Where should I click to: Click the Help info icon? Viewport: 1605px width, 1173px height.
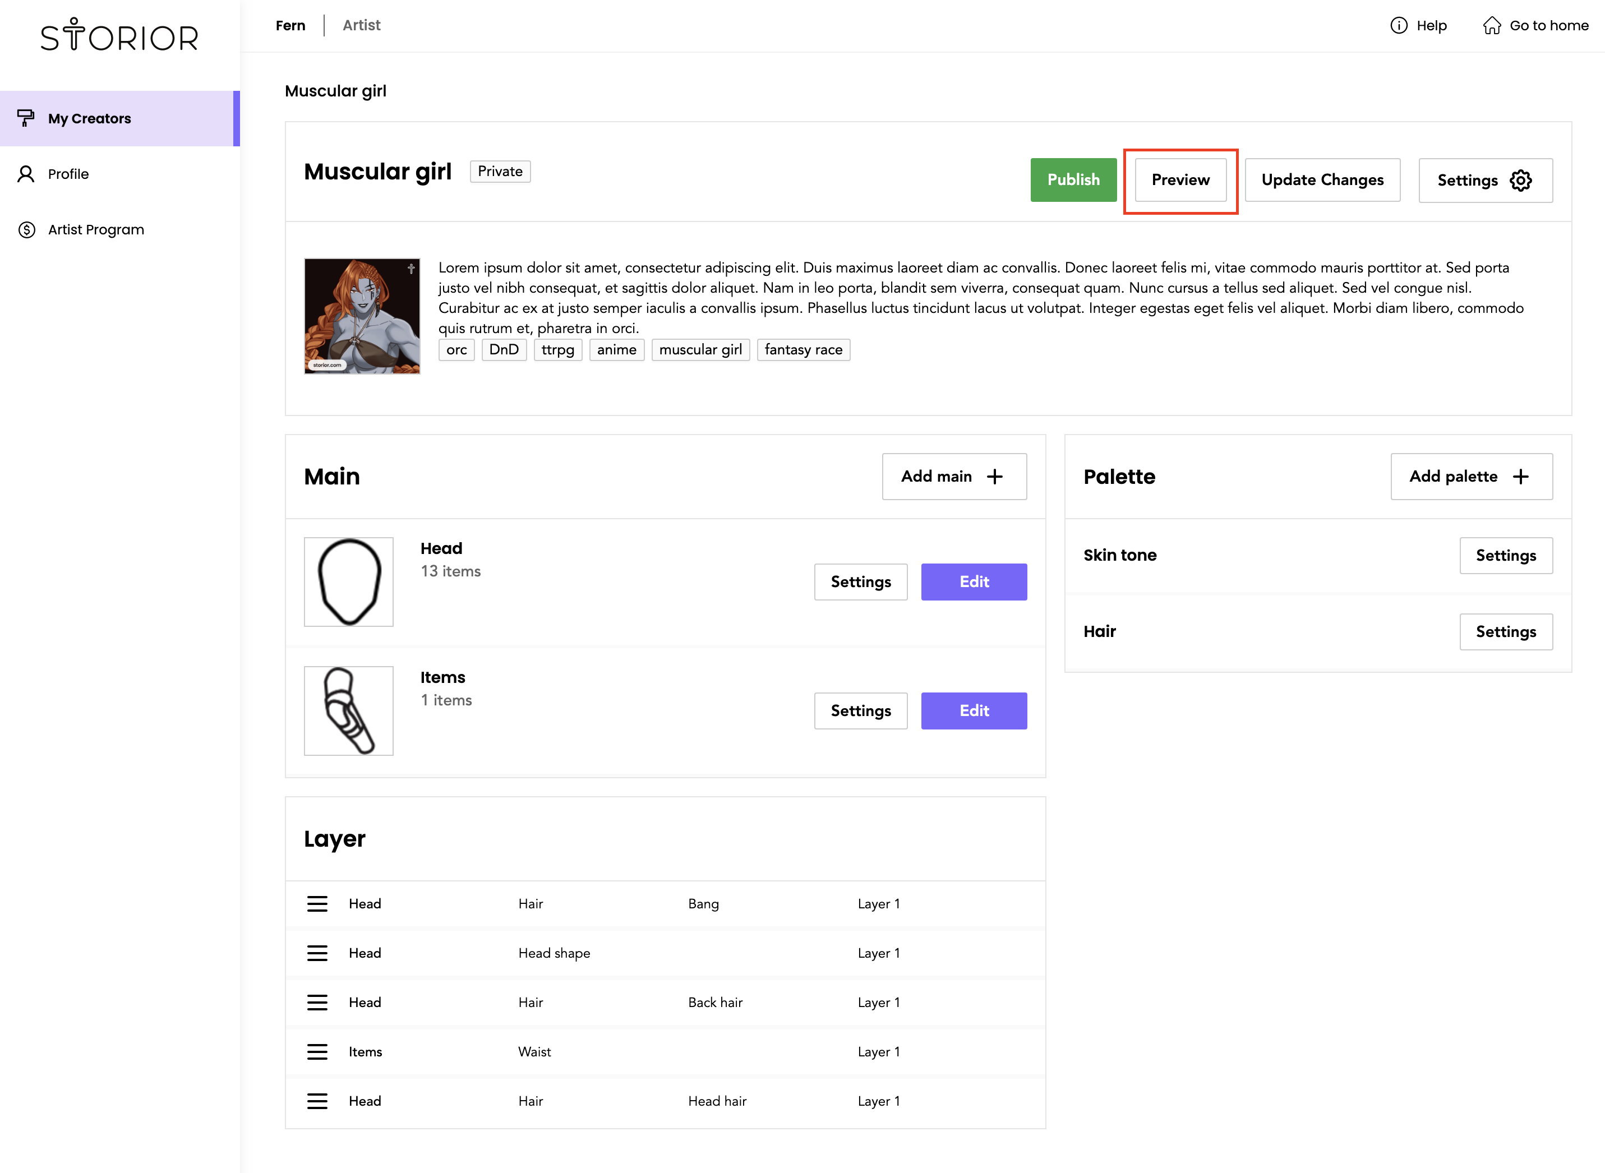coord(1398,26)
